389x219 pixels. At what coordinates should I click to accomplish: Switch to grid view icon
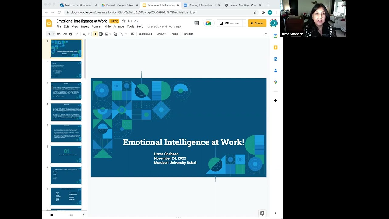point(71,215)
